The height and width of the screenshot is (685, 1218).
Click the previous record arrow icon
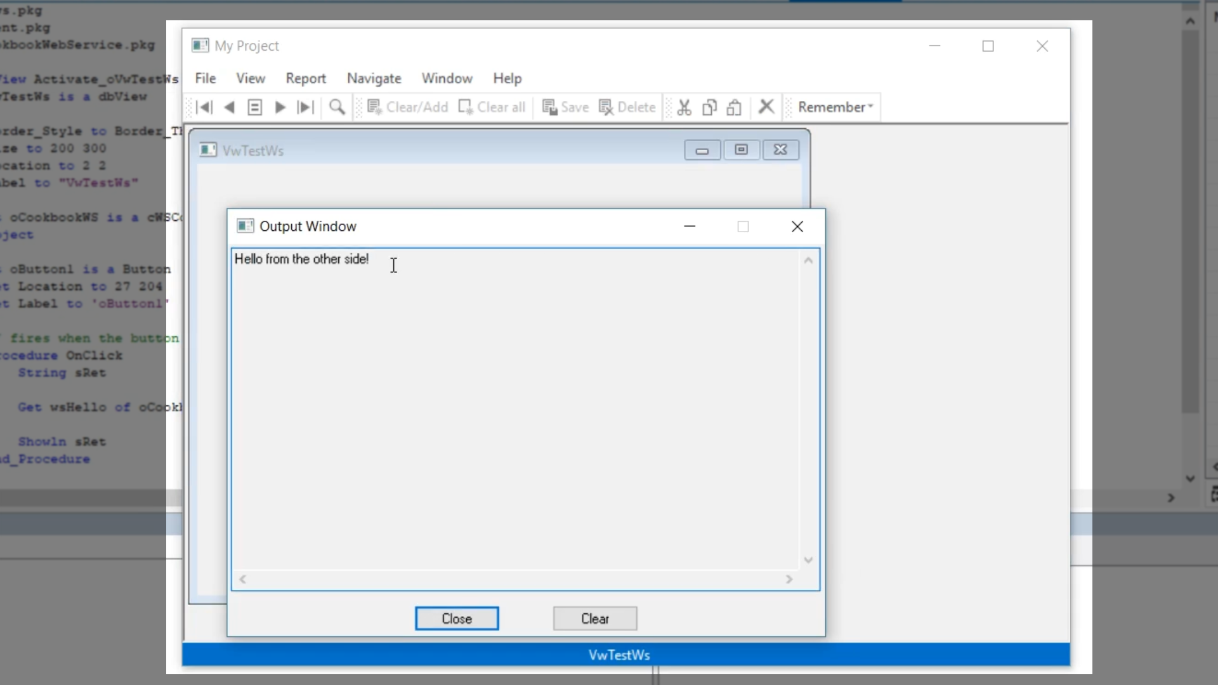coord(230,107)
